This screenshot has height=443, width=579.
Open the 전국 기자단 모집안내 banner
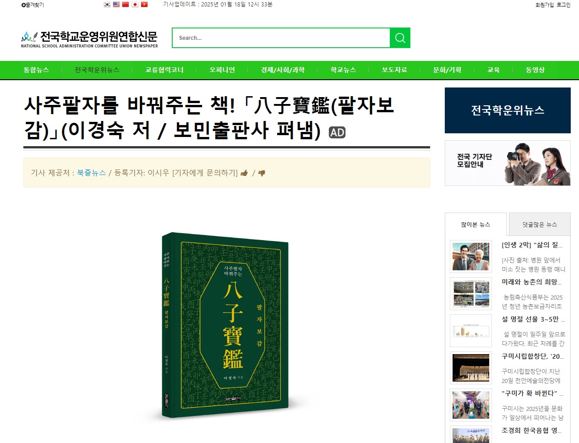click(x=508, y=163)
